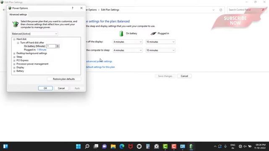Viewport: 269px width, 151px height.
Task: Open red Camtasia recorder icon in taskbar
Action: coord(174,146)
